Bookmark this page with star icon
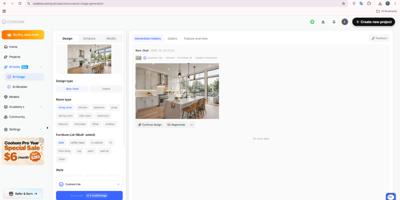Viewport: 400px width, 200px height. [x=343, y=3]
